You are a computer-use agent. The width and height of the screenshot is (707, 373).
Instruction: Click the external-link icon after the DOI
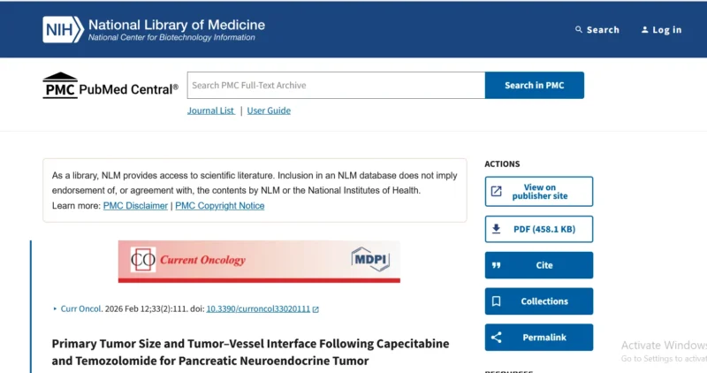[x=315, y=309]
